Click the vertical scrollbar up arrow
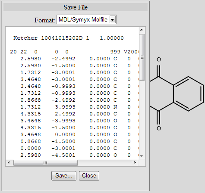 click(142, 30)
